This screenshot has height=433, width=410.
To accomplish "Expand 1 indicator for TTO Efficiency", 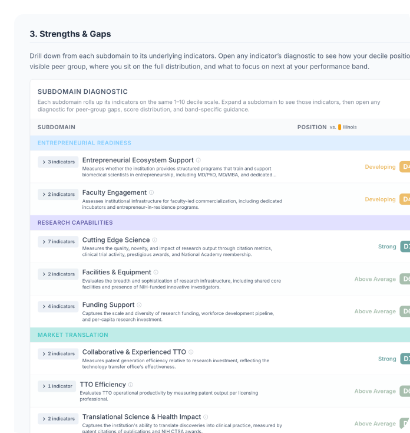I will [57, 386].
